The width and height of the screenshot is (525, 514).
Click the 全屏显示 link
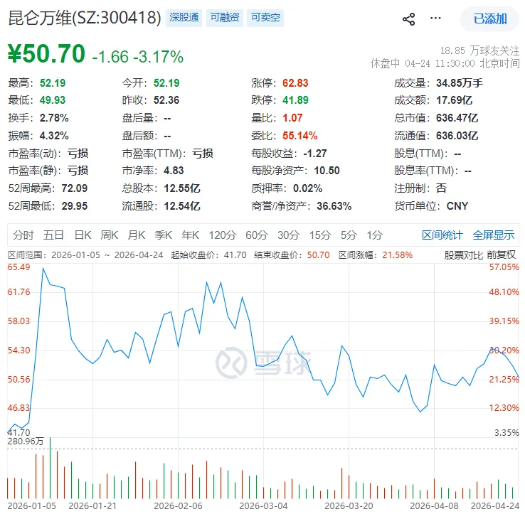(494, 235)
